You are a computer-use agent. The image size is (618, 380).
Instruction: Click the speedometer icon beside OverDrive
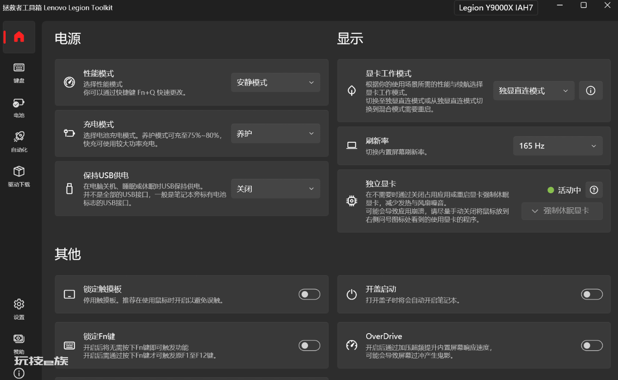coord(352,345)
